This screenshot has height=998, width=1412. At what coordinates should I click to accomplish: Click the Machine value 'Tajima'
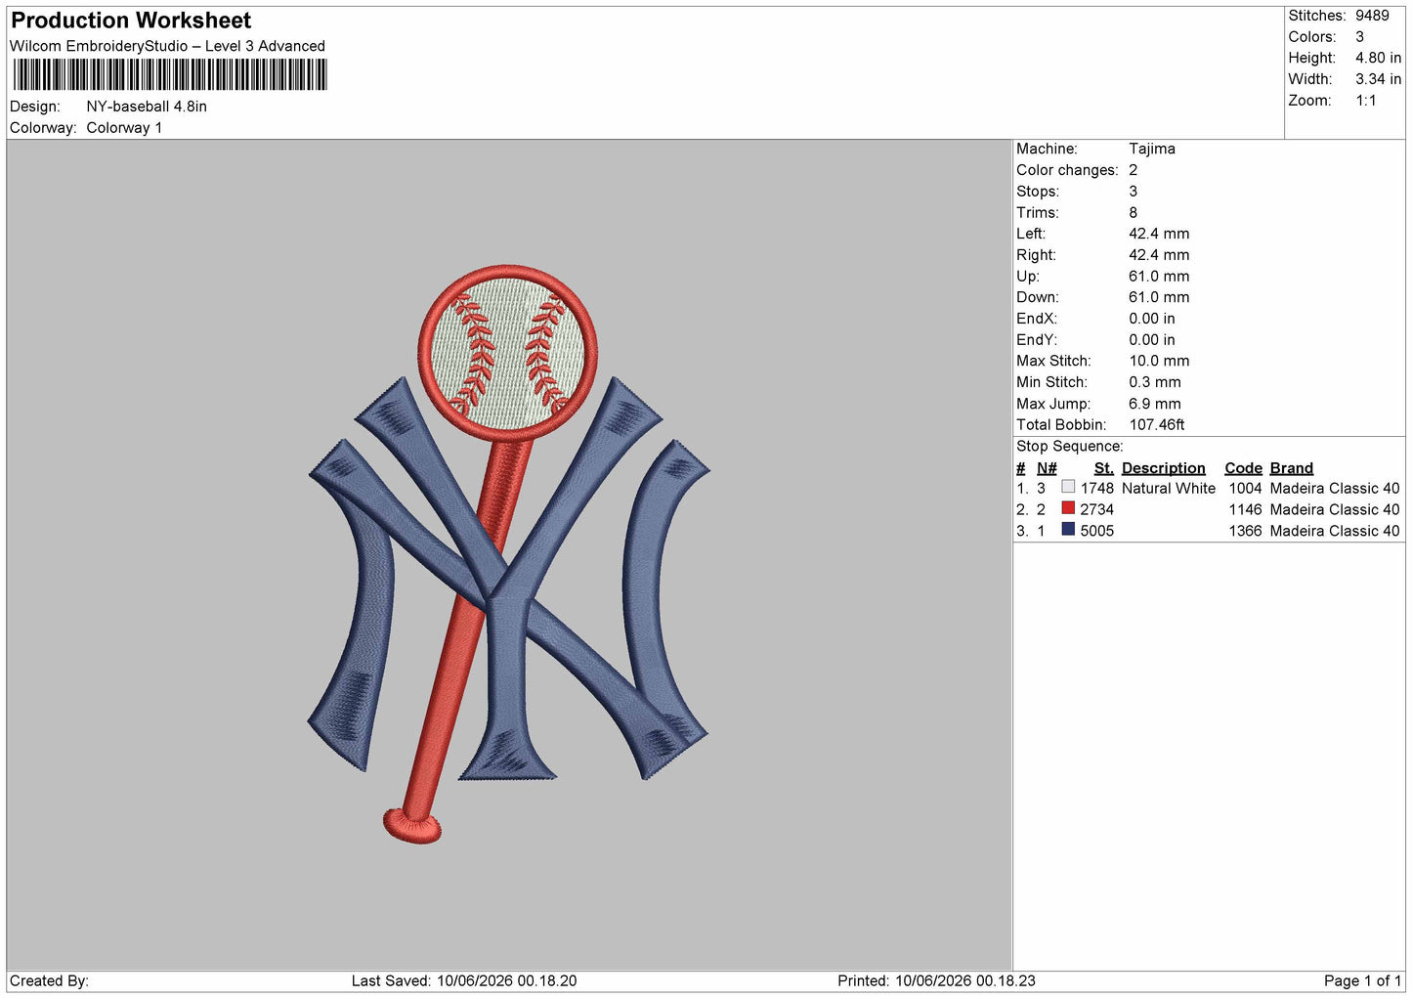pos(1152,149)
